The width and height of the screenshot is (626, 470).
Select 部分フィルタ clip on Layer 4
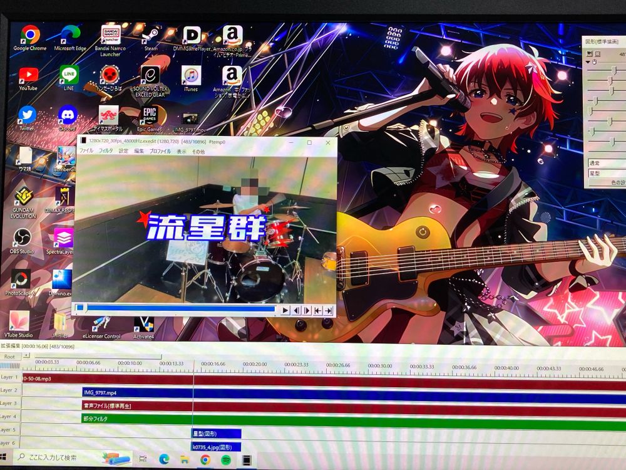click(x=354, y=421)
